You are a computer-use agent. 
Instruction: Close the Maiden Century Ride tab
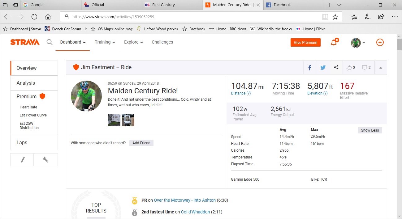click(258, 5)
